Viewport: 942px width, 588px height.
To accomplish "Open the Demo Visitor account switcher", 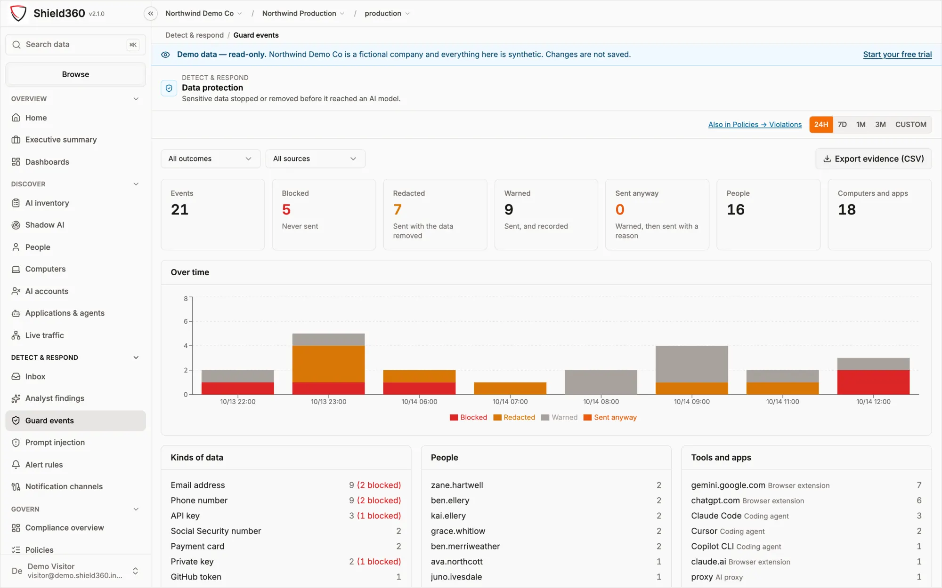I will (75, 571).
